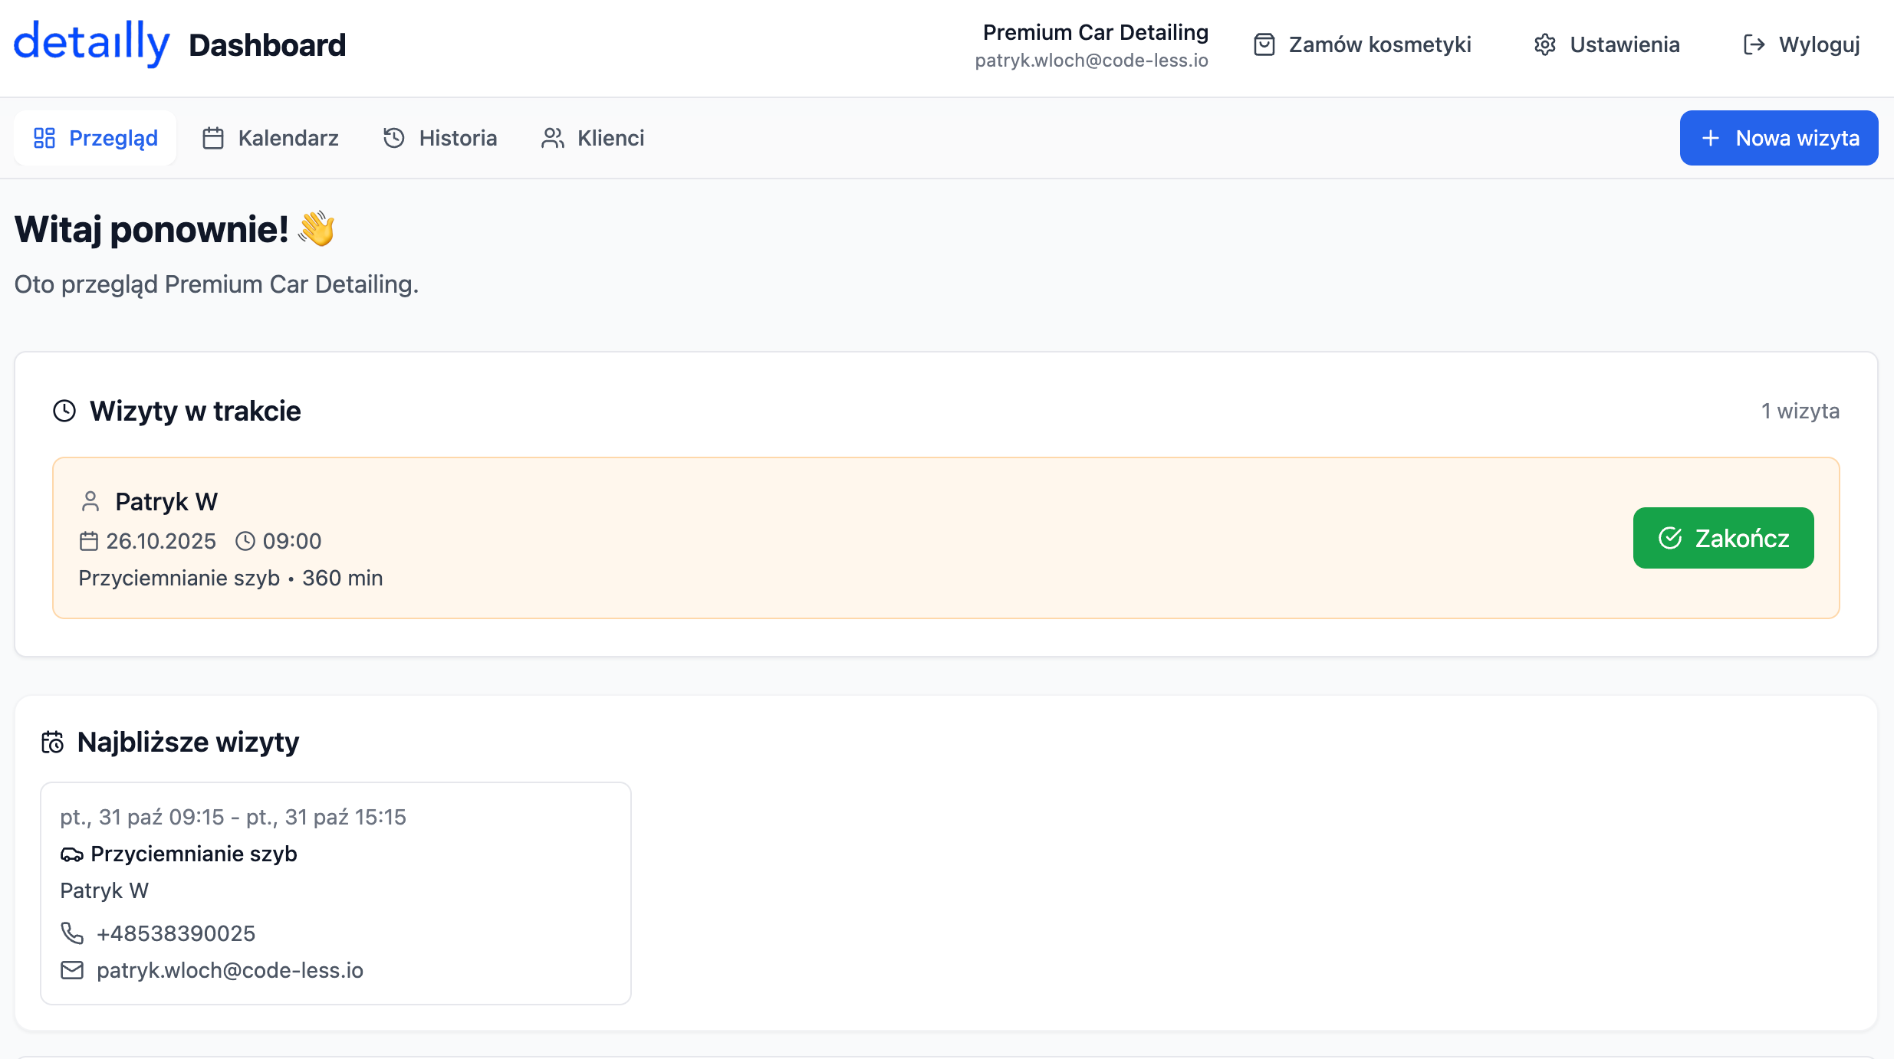Click the calendar-clock icon beside Najbliższe wizyty
This screenshot has width=1894, height=1059.
(x=53, y=742)
